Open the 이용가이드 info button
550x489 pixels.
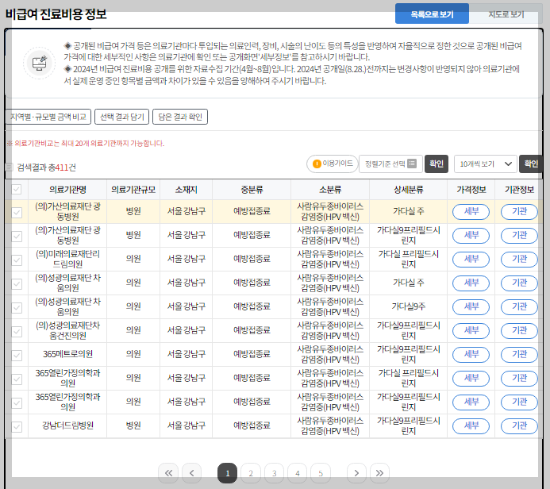click(x=333, y=164)
